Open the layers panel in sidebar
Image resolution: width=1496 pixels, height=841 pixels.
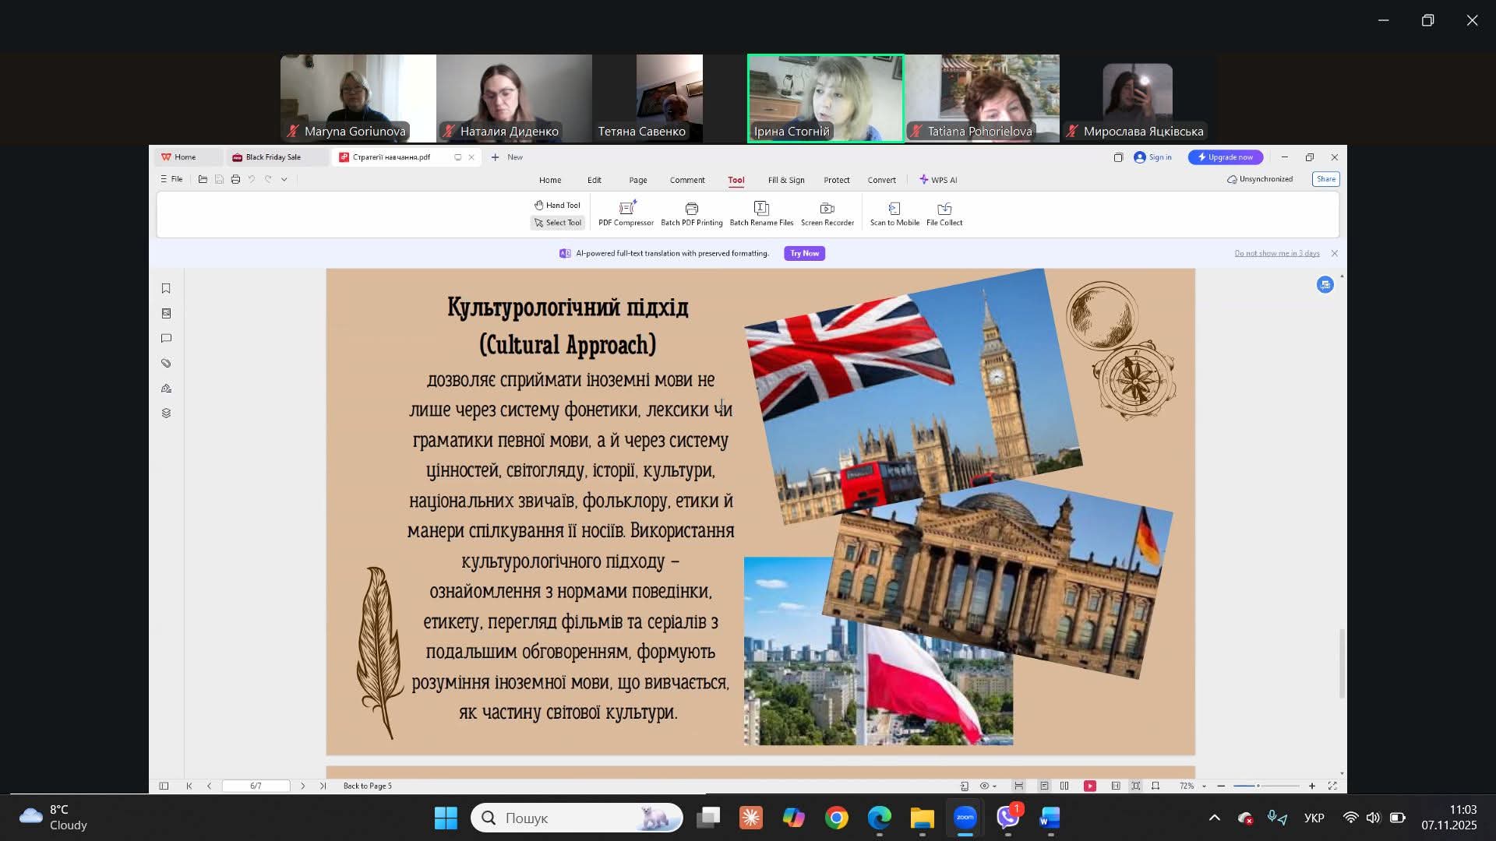click(166, 413)
